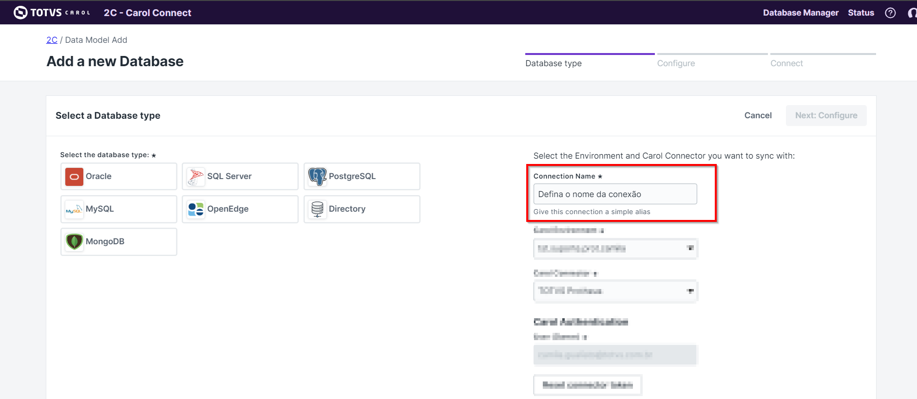This screenshot has height=399, width=917.
Task: Click the Oracle database icon
Action: 74,177
